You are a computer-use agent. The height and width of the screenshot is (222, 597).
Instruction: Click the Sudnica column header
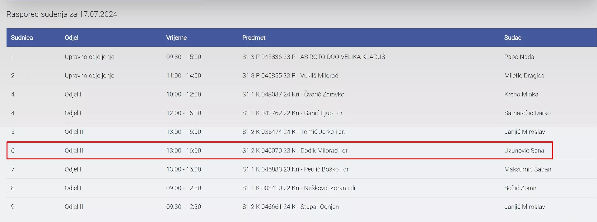coord(22,38)
